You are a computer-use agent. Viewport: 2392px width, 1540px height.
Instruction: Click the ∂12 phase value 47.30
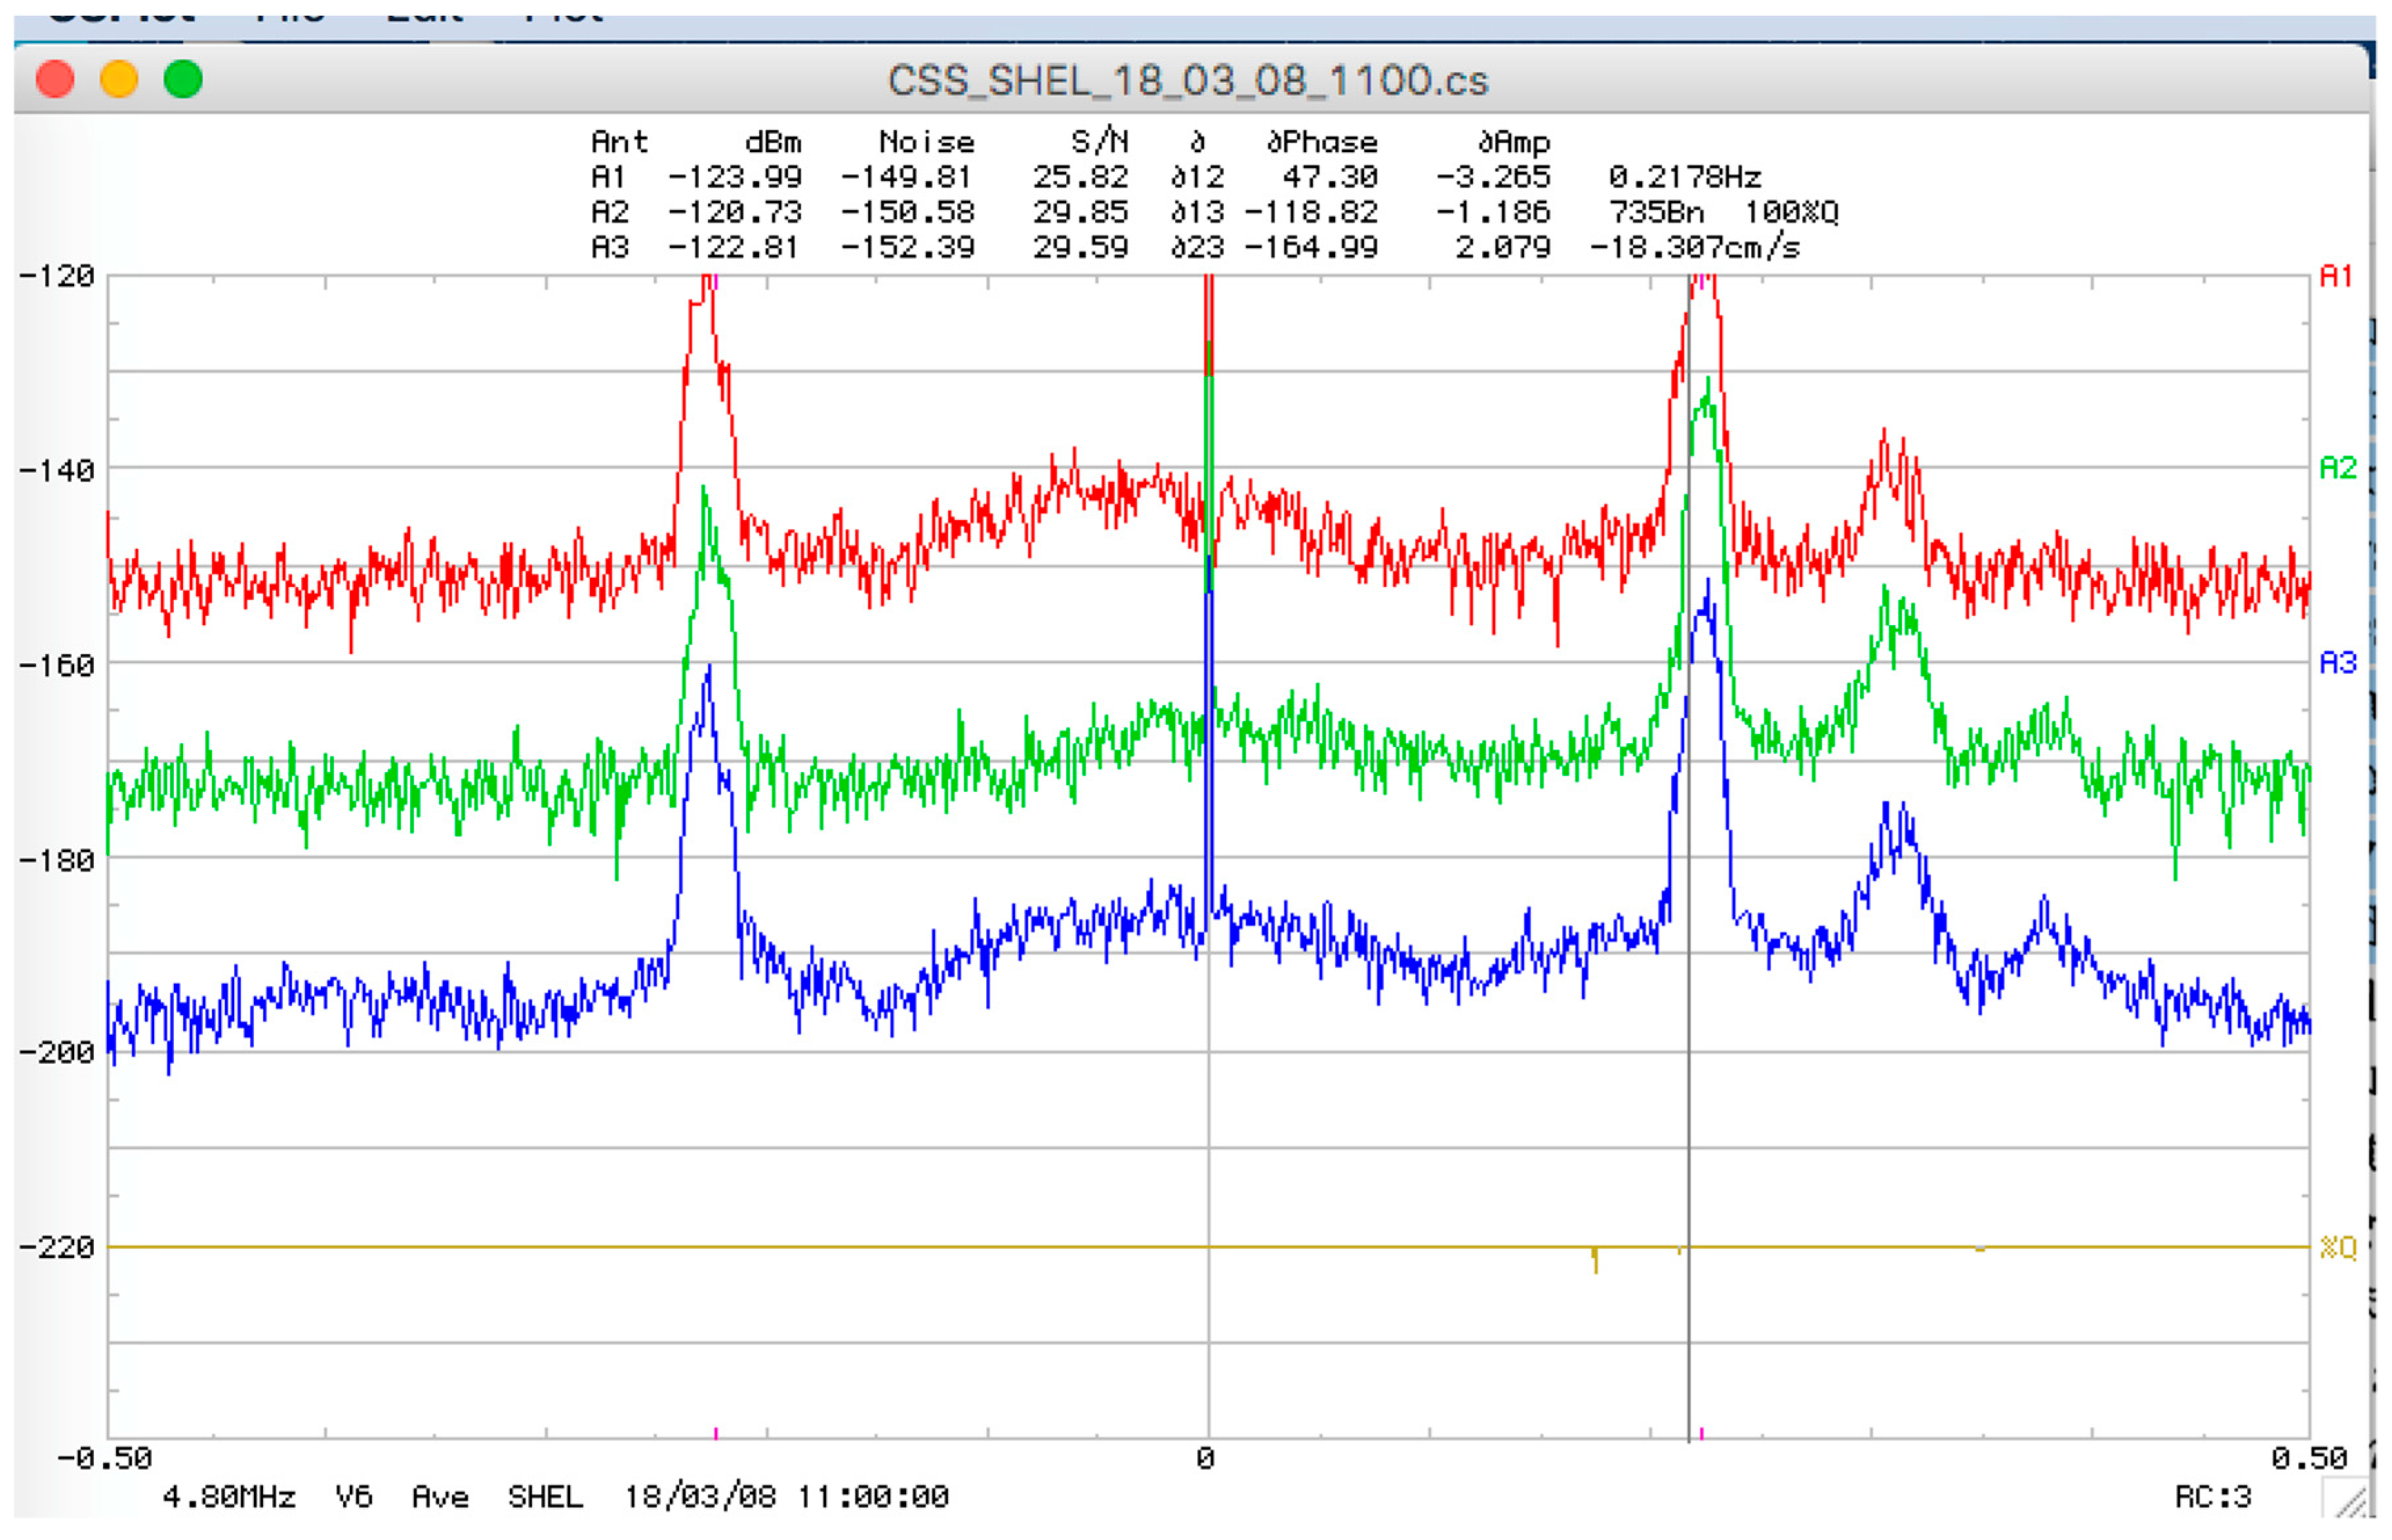point(1330,178)
